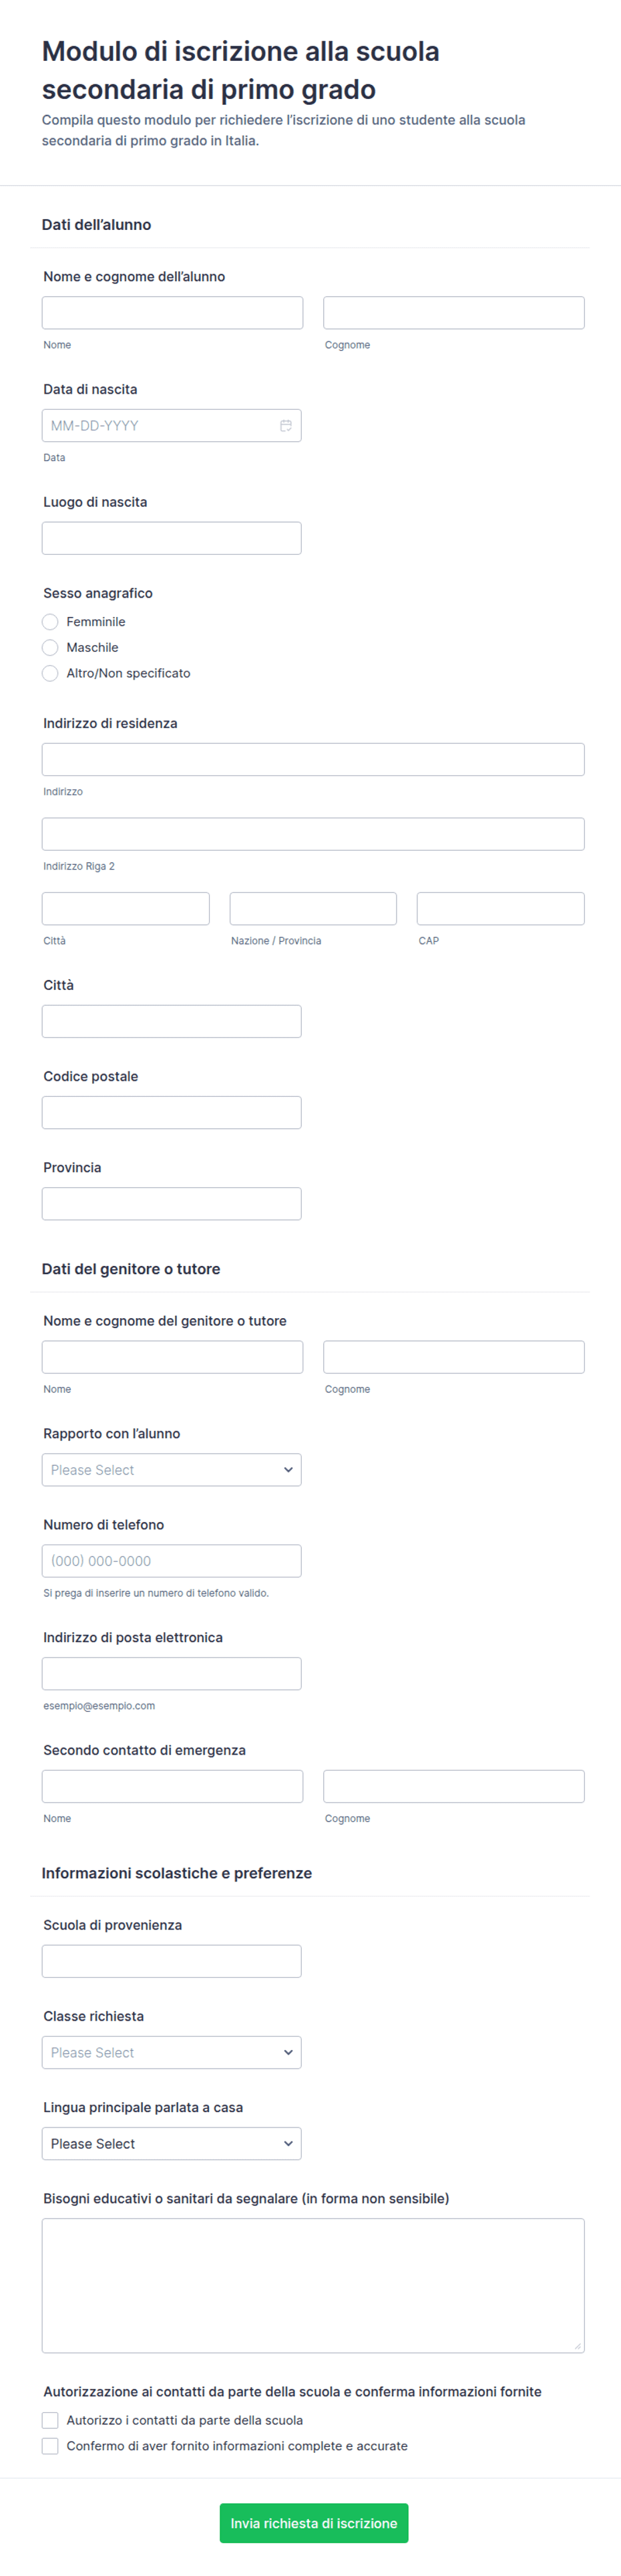
Task: Click the student's Cognome input field
Action: (454, 313)
